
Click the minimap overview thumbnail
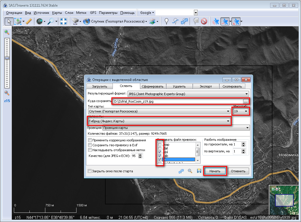284,200
